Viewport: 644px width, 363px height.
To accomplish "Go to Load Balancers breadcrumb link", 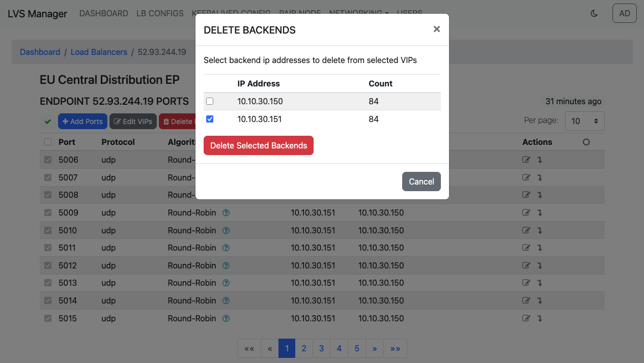I will (99, 52).
